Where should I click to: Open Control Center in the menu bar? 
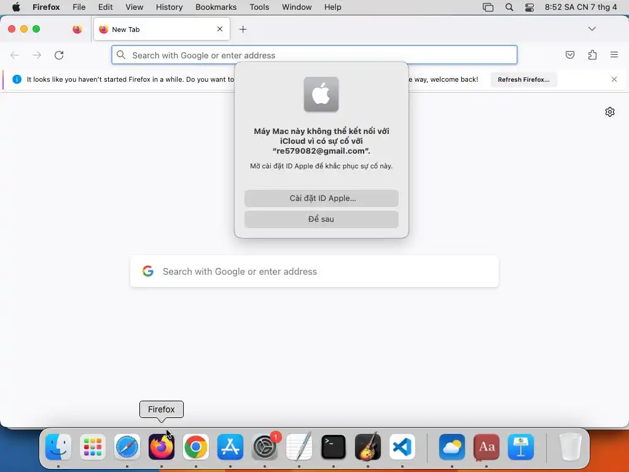point(529,7)
